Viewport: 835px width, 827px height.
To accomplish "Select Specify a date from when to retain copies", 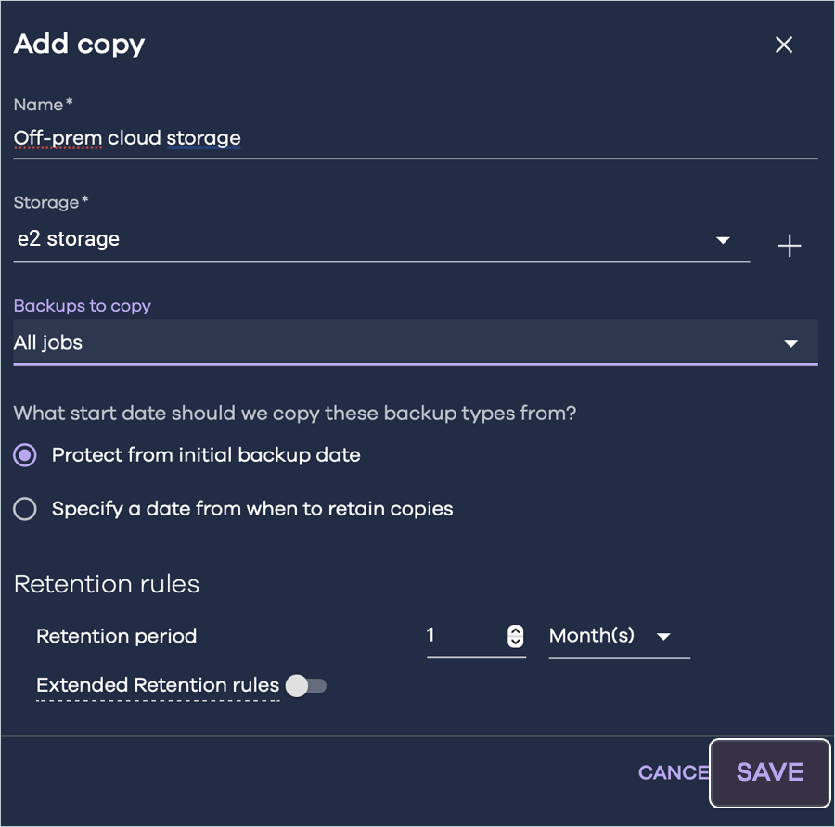I will coord(25,509).
